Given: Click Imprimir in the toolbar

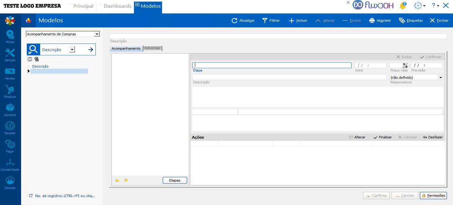Looking at the screenshot, I should tap(380, 20).
